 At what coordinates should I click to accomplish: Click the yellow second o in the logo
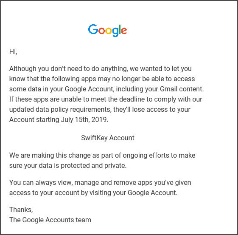tap(109, 31)
